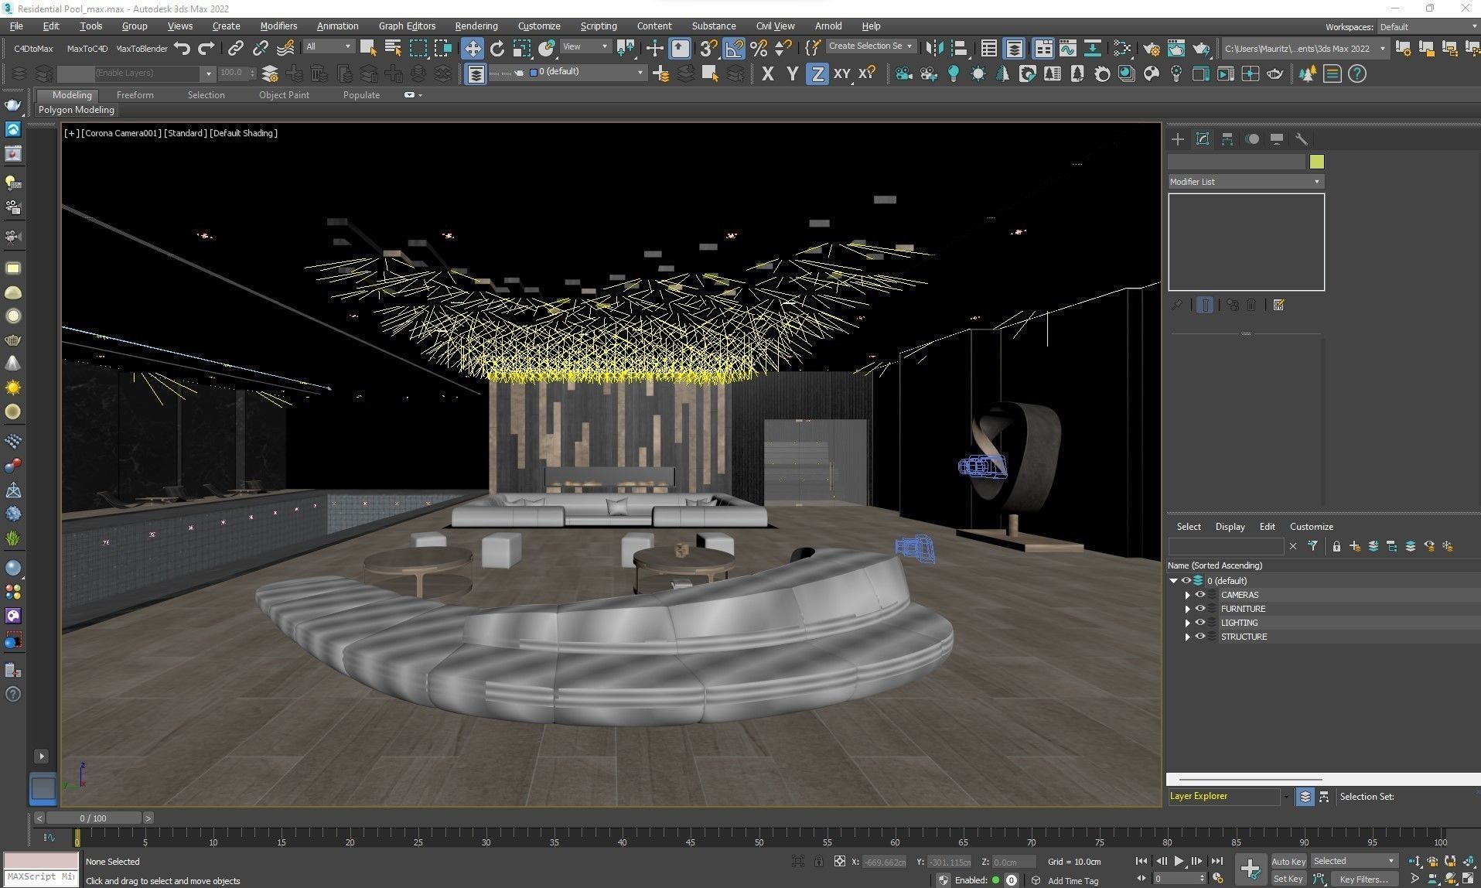Open the Modify panel tab

click(x=1203, y=139)
